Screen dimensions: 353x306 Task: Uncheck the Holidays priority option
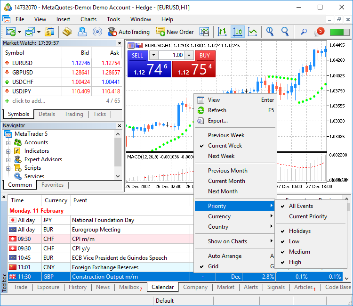coord(299,231)
